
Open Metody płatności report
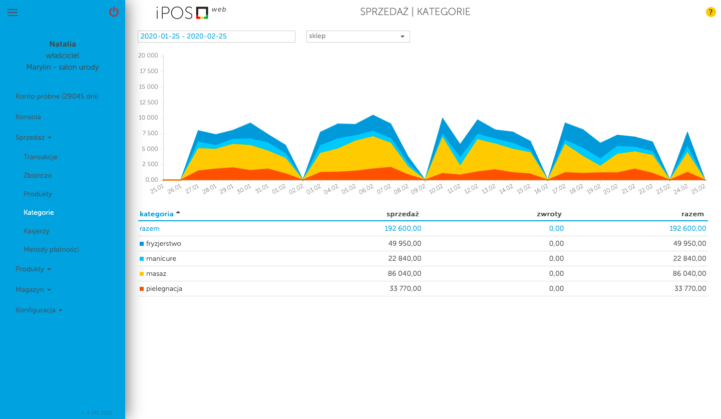click(51, 249)
